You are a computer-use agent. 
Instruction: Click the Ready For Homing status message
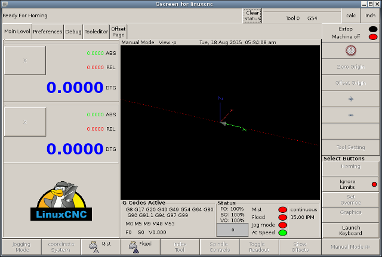tap(25, 16)
